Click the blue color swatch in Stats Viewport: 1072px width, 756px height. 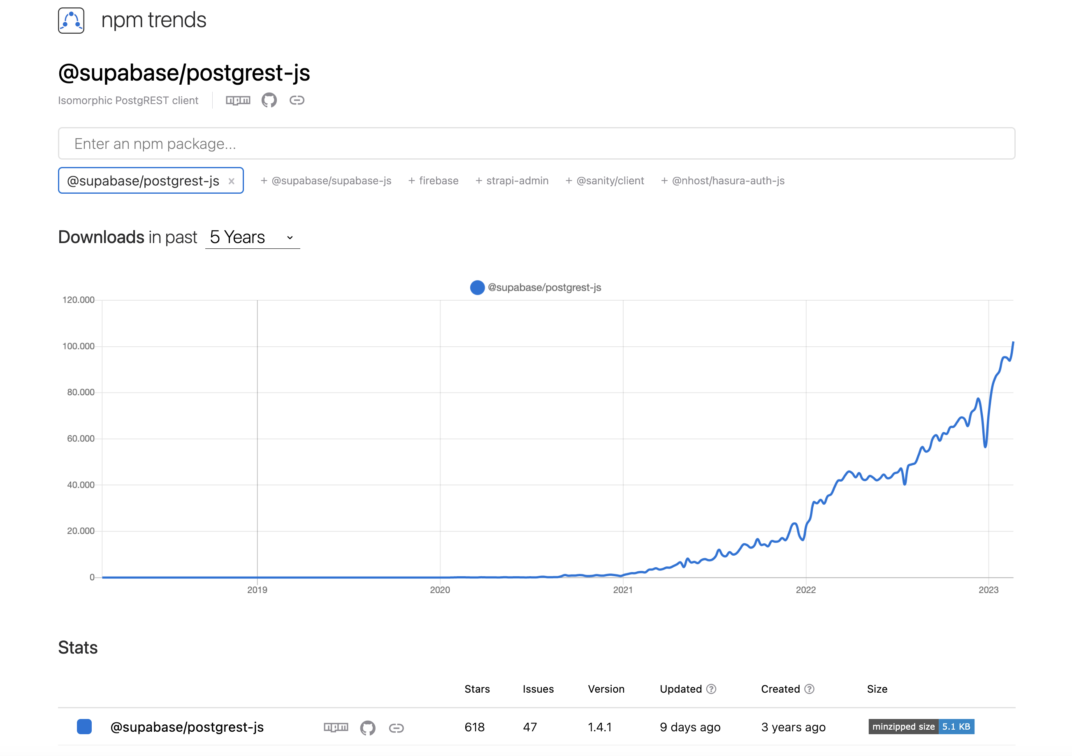click(84, 726)
